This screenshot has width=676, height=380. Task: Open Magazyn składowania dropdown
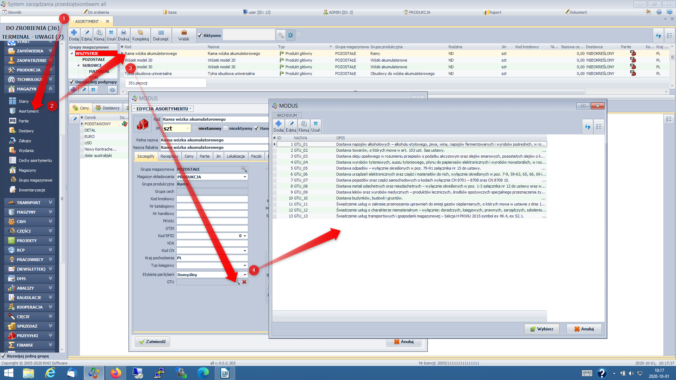245,177
